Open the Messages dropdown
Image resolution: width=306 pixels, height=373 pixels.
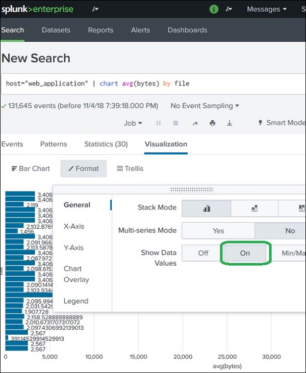coord(267,9)
